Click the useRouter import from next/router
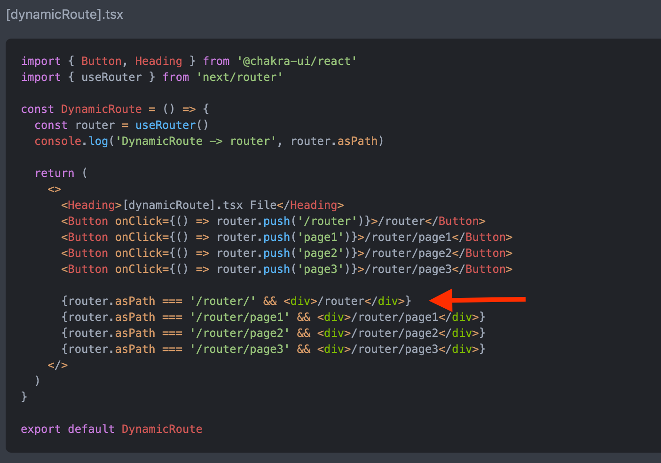Viewport: 661px width, 463px height. 112,77
